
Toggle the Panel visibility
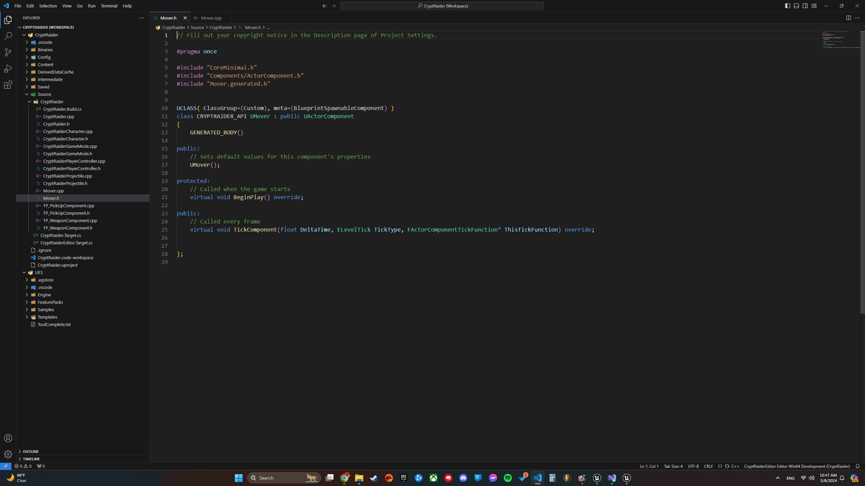796,6
